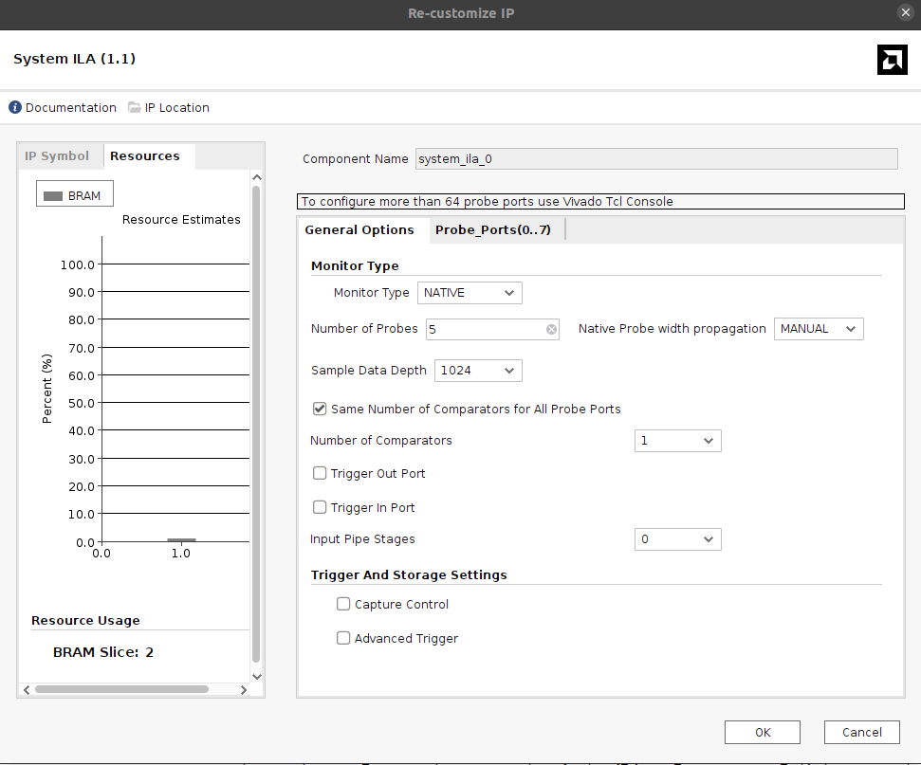Click the 'BRAM Slice: 2' text
Screen dimensions: 921x765
[103, 652]
